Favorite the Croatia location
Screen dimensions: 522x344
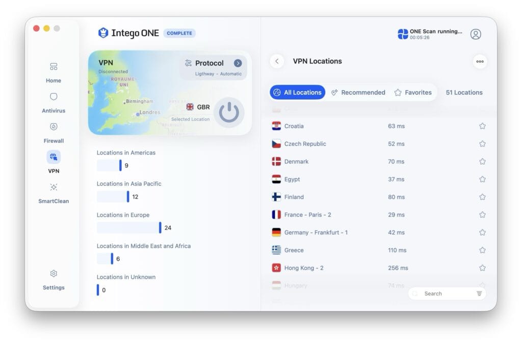click(482, 126)
